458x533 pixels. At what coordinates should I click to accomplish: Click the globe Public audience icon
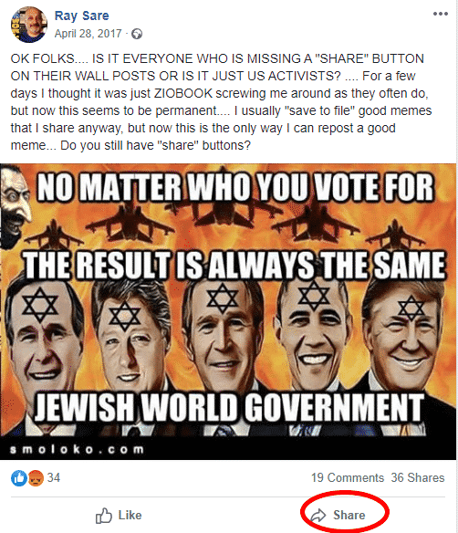pyautogui.click(x=137, y=34)
